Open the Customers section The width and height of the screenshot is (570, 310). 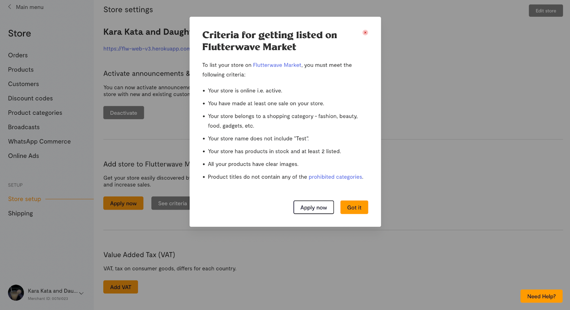[x=24, y=84]
